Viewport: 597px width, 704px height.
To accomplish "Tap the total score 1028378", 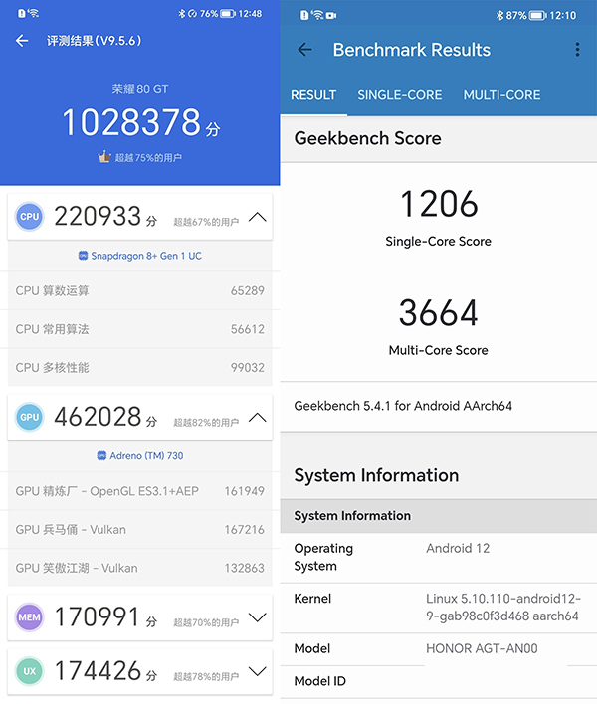I will (131, 123).
